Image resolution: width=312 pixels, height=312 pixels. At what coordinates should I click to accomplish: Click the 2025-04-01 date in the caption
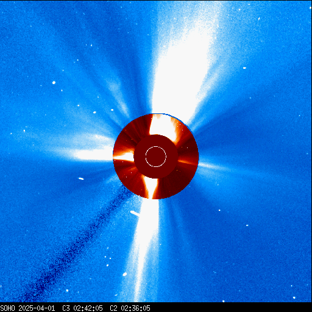pyautogui.click(x=37, y=308)
